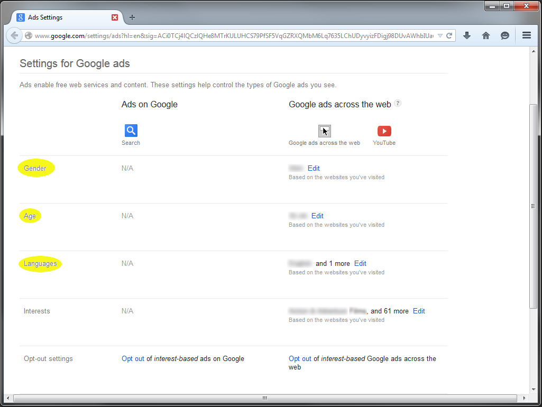This screenshot has width=542, height=407.
Task: Open the address bar history dropdown arrow
Action: click(x=440, y=35)
